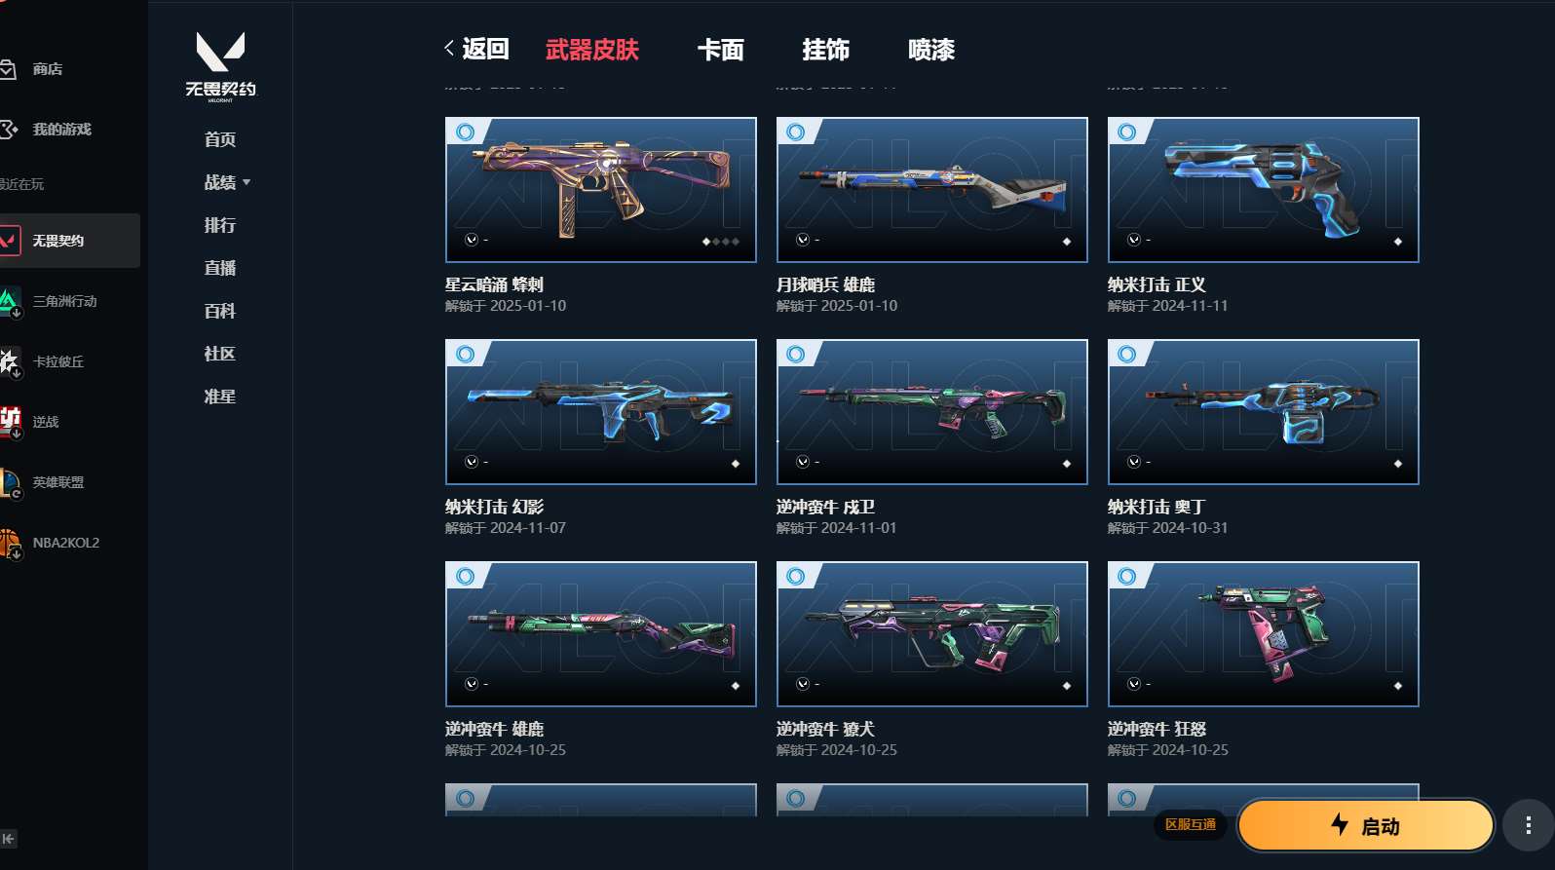
Task: Select the 英雄联盟 game icon
Action: (10, 482)
